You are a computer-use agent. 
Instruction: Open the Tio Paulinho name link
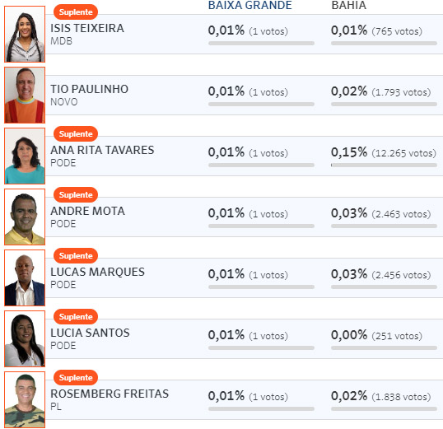coord(89,89)
